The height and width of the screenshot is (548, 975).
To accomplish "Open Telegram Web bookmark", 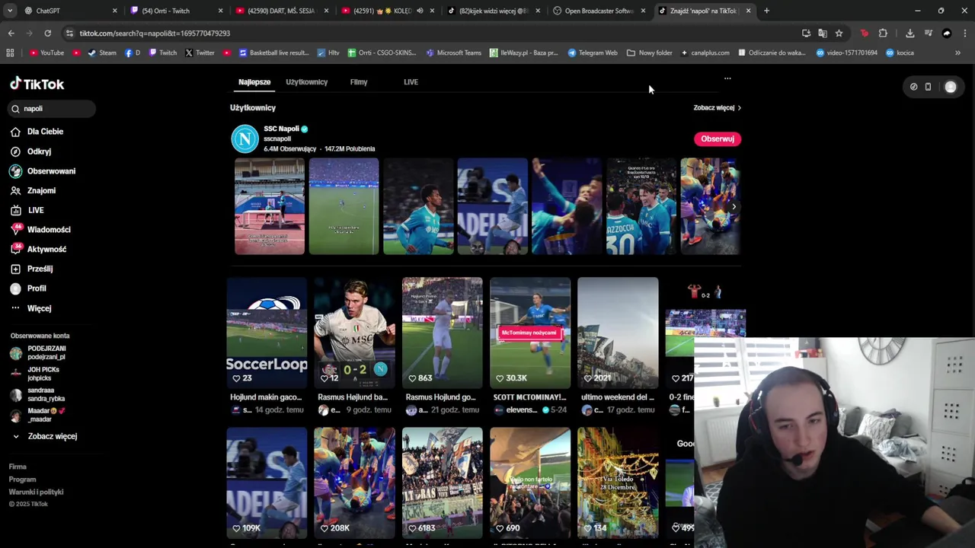I will pyautogui.click(x=593, y=53).
